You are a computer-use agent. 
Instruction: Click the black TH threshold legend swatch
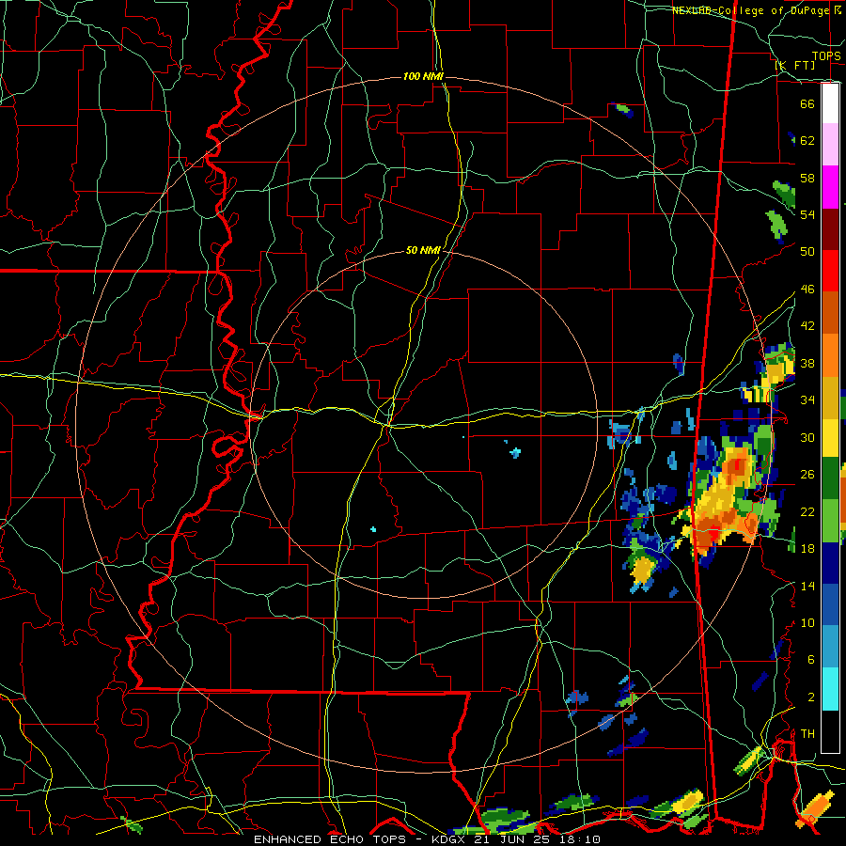point(830,731)
